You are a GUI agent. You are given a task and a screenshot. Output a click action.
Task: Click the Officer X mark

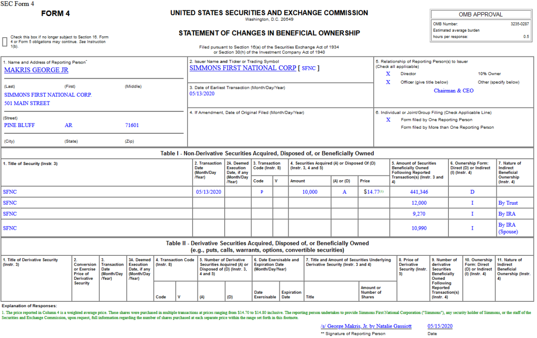click(388, 82)
